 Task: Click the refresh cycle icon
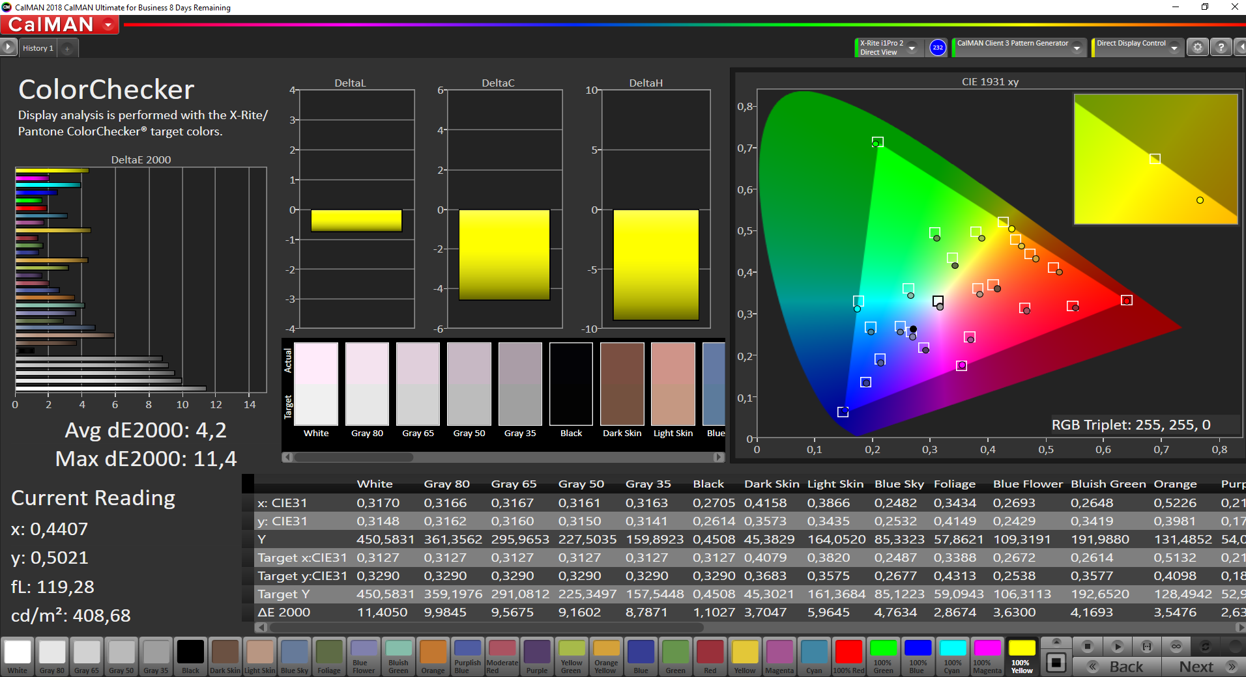point(1206,646)
